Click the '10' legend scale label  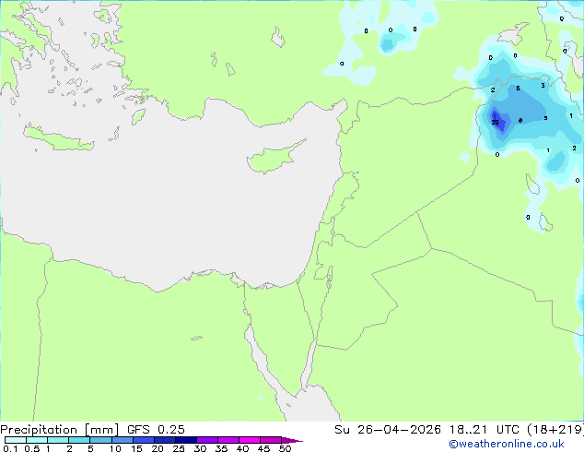click(x=115, y=448)
